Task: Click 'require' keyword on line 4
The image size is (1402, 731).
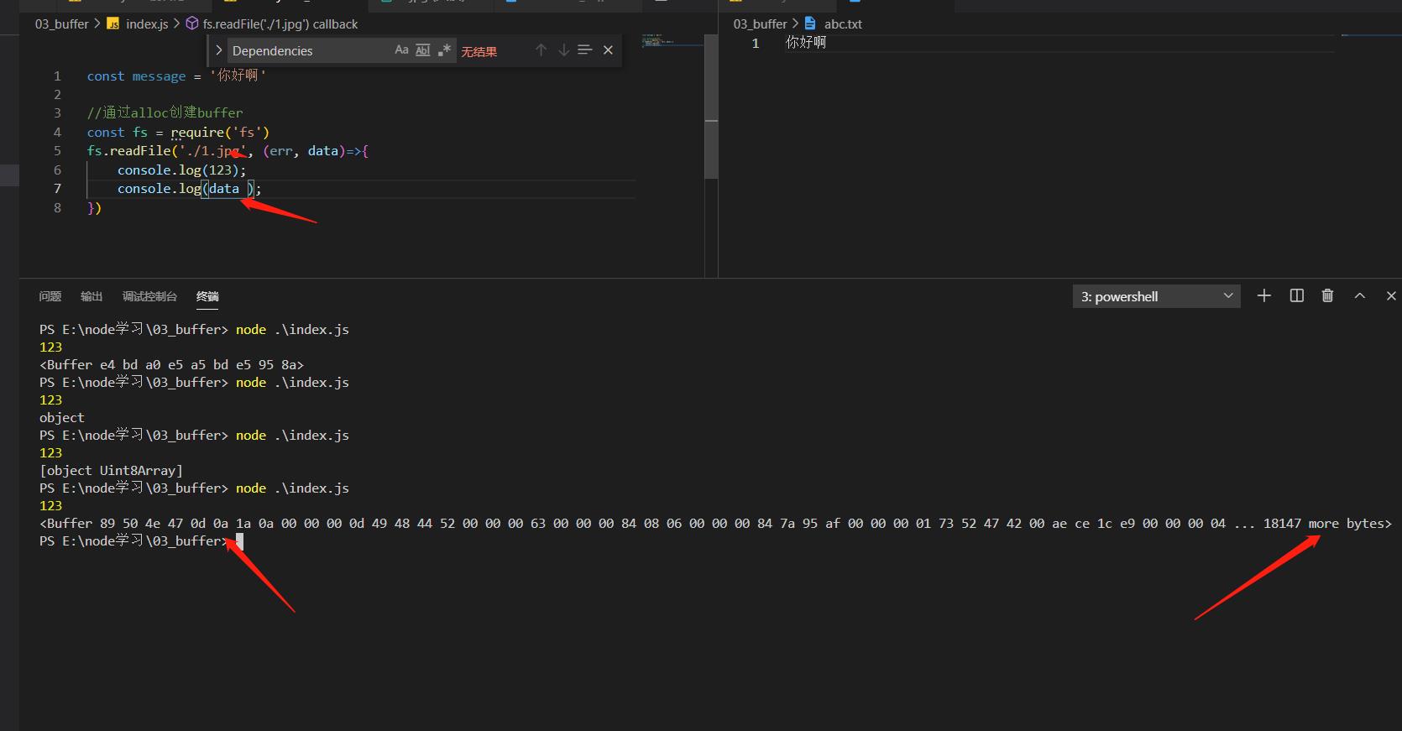Action: pyautogui.click(x=197, y=133)
